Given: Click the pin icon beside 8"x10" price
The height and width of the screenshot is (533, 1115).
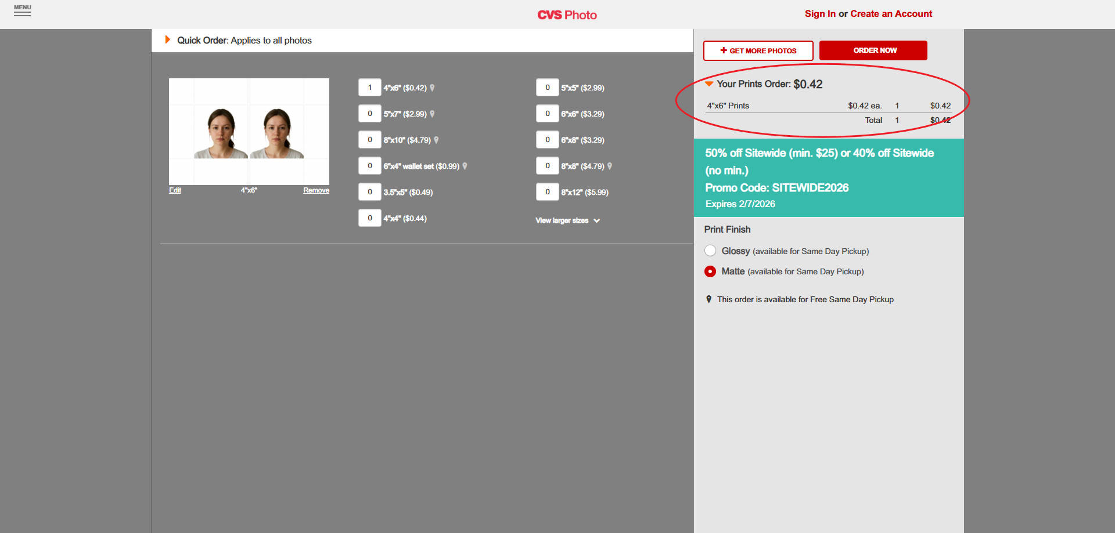Looking at the screenshot, I should pyautogui.click(x=437, y=140).
